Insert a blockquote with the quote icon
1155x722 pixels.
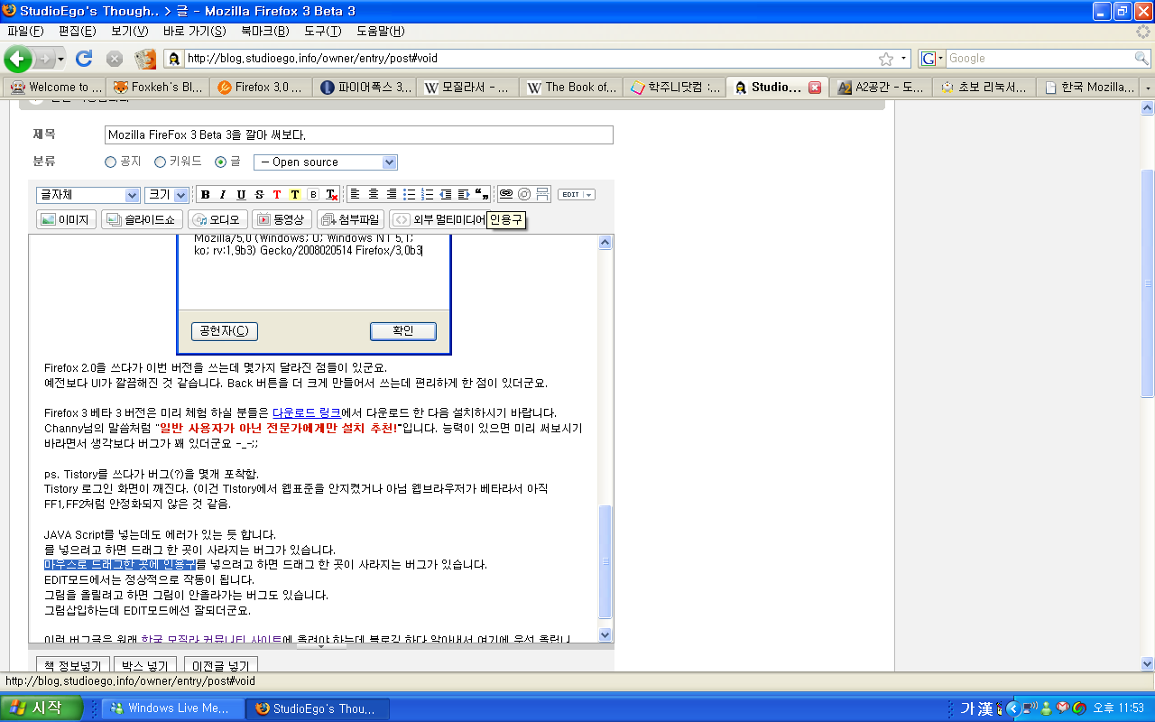click(x=482, y=194)
